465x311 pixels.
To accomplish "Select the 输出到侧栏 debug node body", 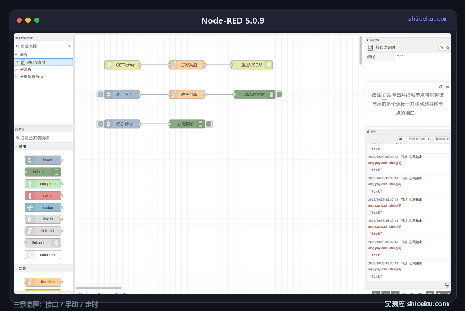I will coord(255,94).
